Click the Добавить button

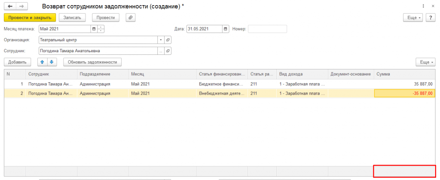point(17,62)
